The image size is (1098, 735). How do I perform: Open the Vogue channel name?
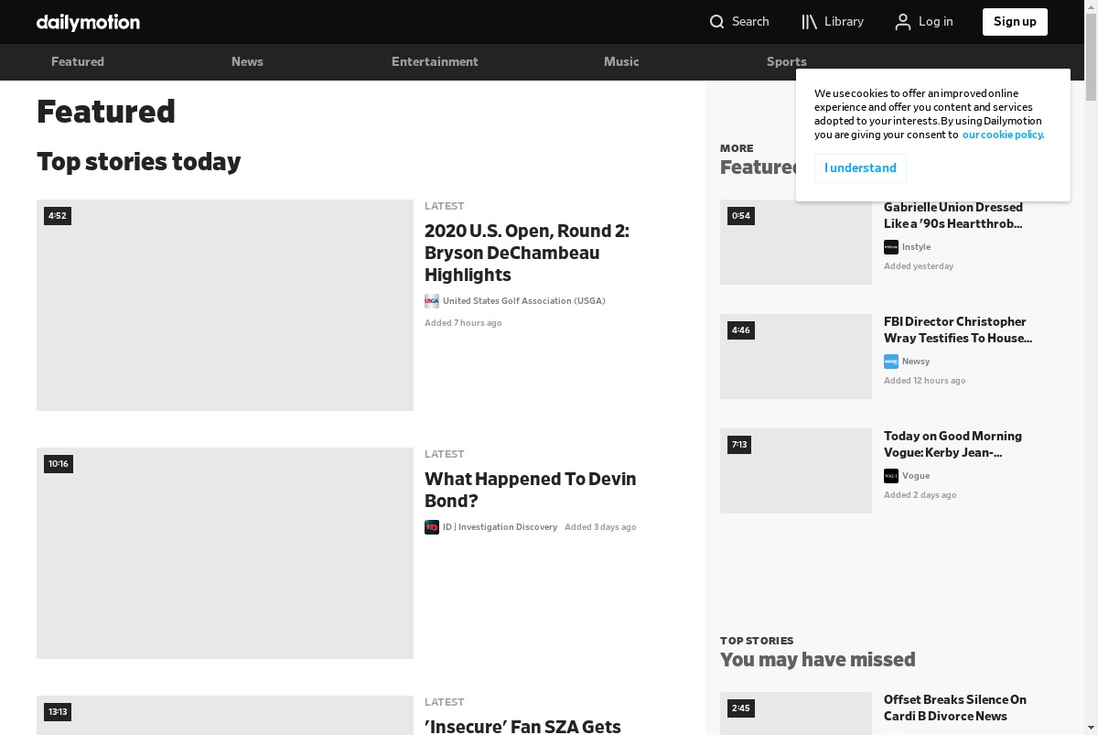pyautogui.click(x=916, y=476)
